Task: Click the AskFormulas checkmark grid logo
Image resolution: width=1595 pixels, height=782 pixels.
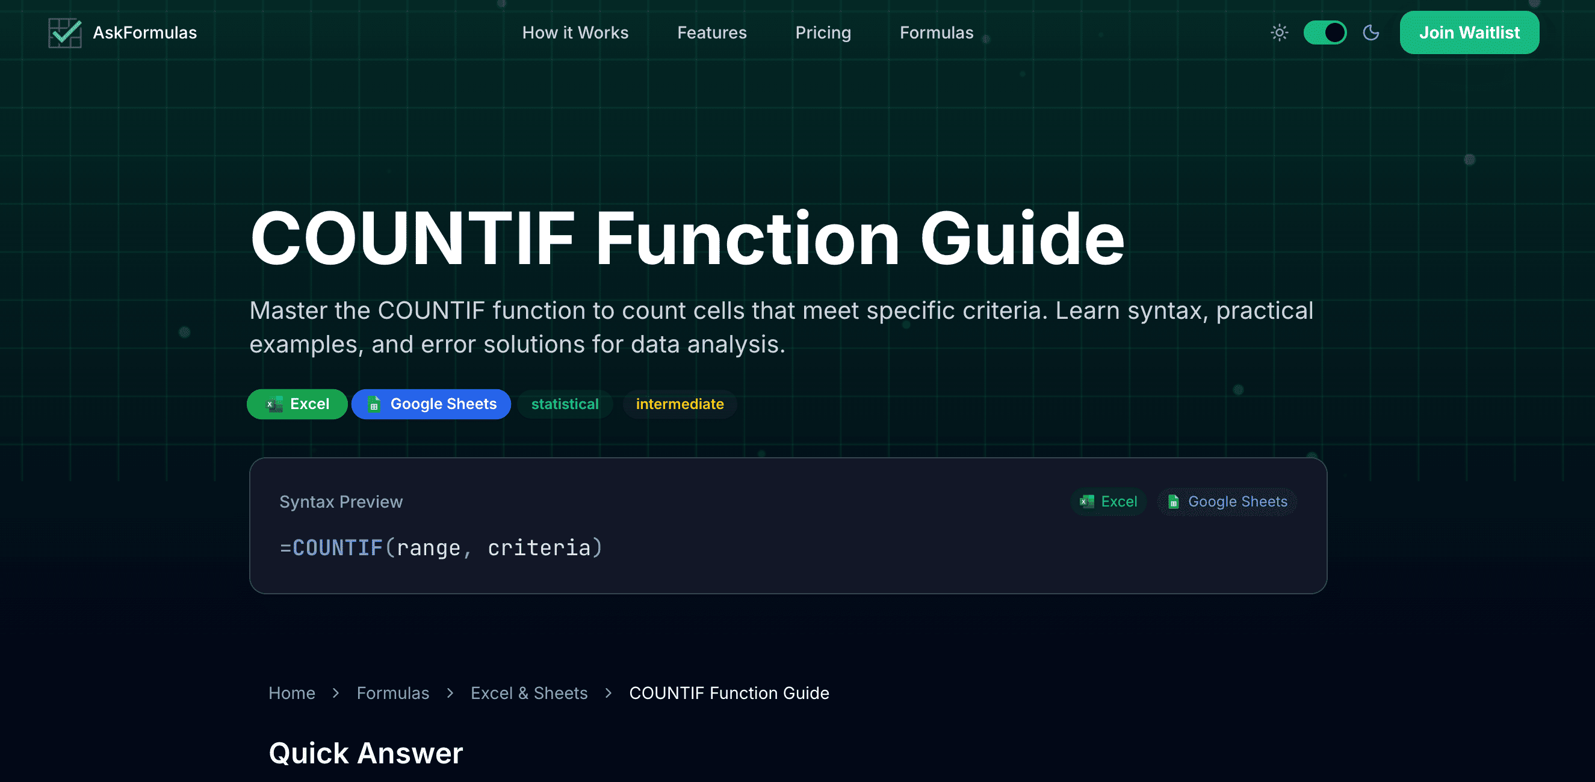Action: (x=64, y=32)
